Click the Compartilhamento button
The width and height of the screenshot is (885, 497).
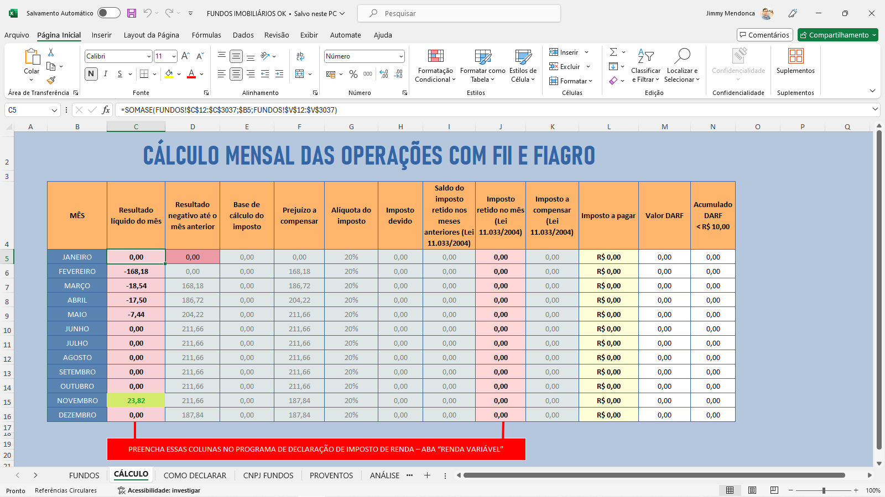838,35
